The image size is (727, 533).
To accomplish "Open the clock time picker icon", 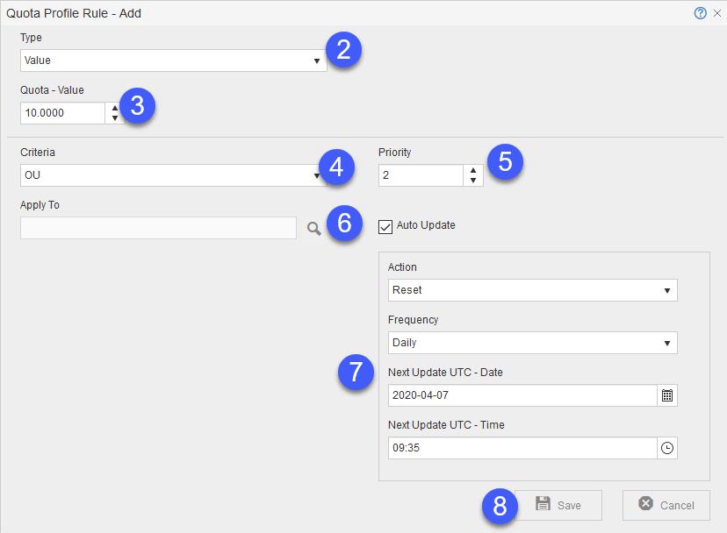I will click(667, 448).
